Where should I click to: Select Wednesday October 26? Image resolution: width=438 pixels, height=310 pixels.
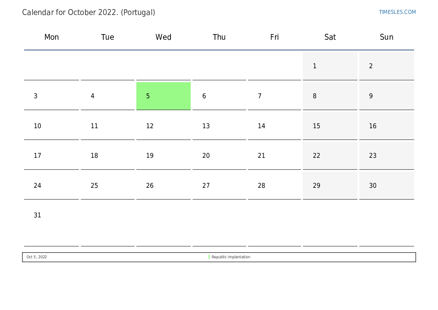[163, 186]
